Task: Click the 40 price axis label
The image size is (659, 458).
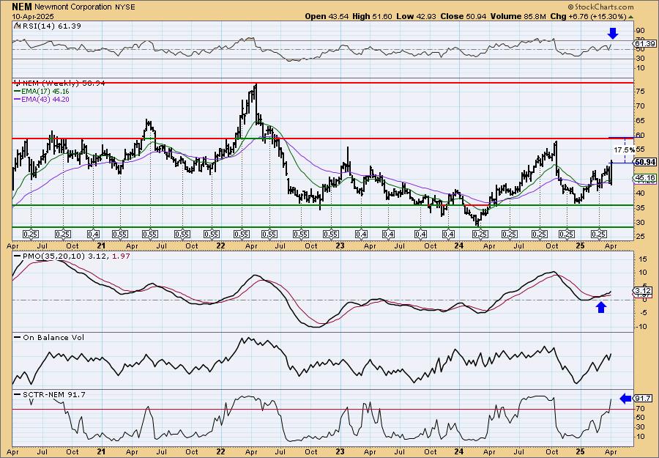Action: tap(640, 193)
